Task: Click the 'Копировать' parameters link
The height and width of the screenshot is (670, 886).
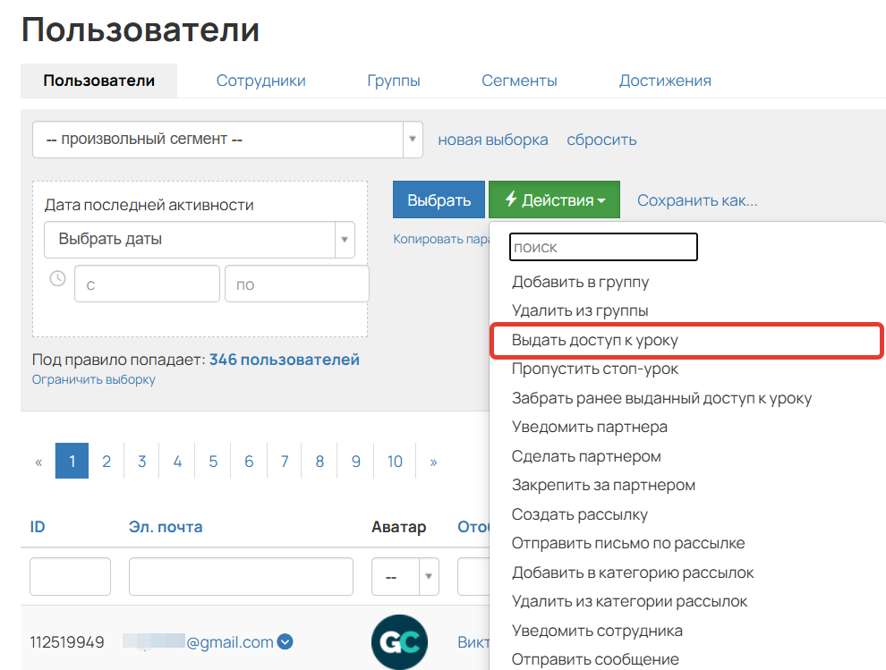Action: [441, 239]
